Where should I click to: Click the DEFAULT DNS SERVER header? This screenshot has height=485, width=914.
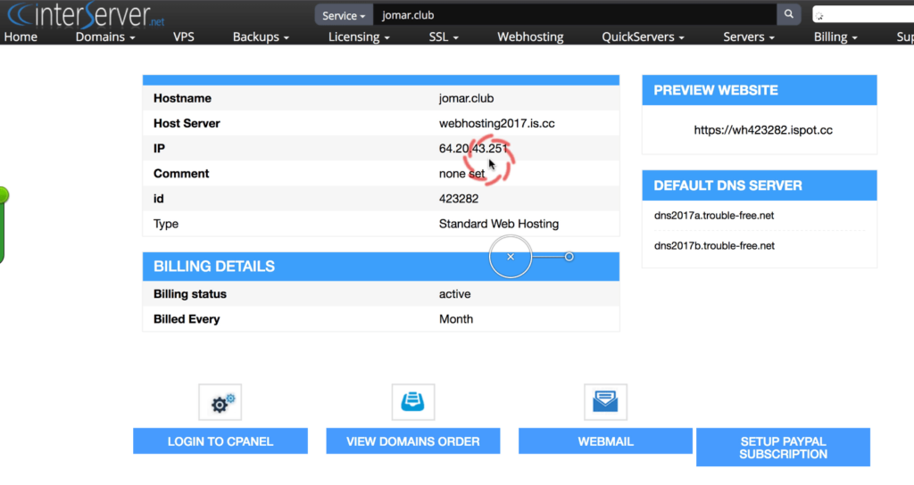760,185
